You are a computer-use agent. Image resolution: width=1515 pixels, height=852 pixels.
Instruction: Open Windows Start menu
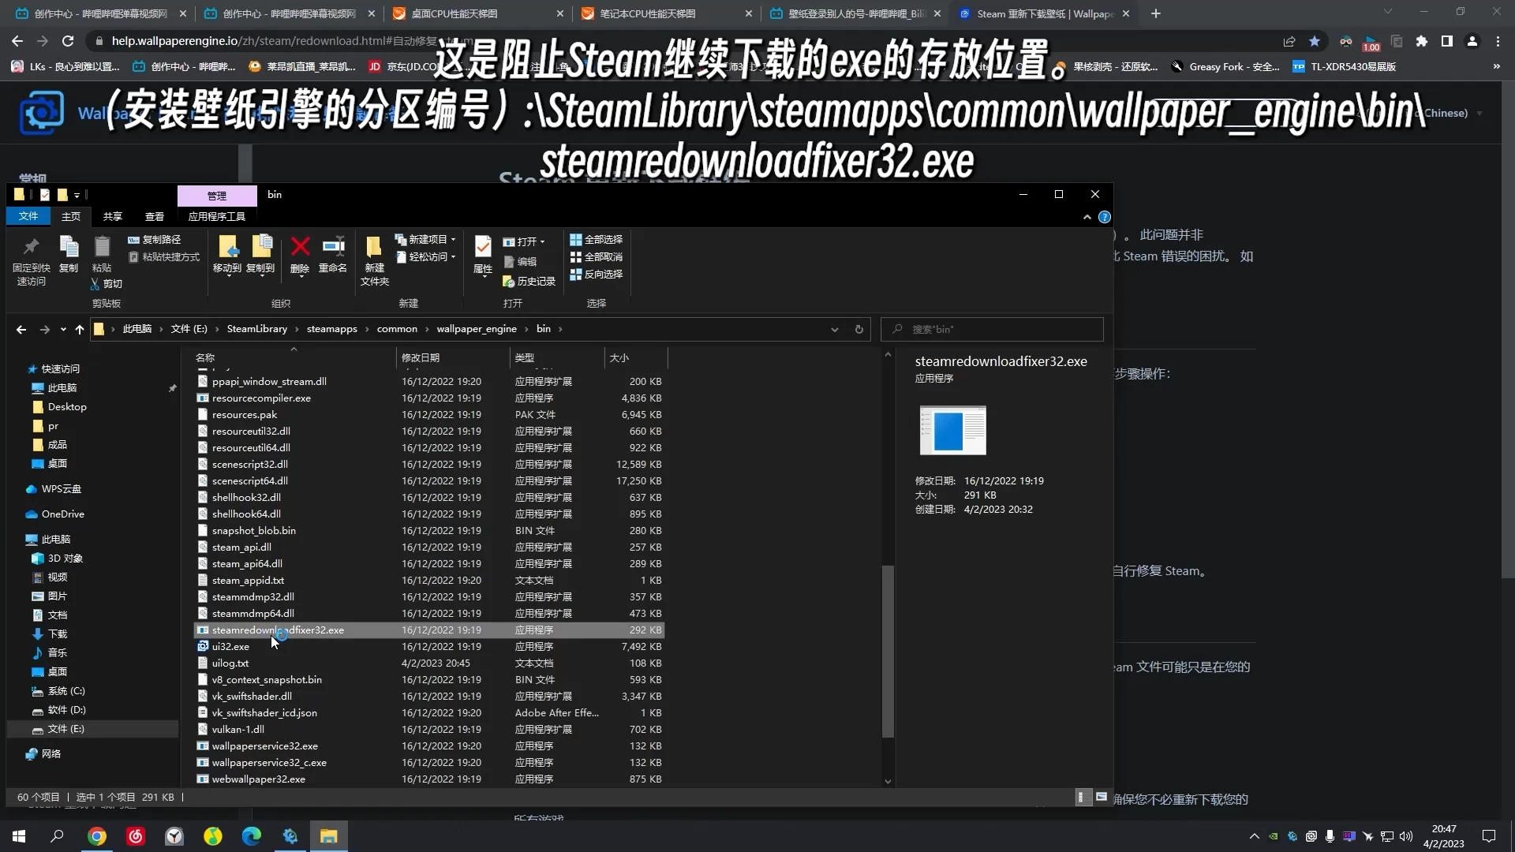point(19,836)
